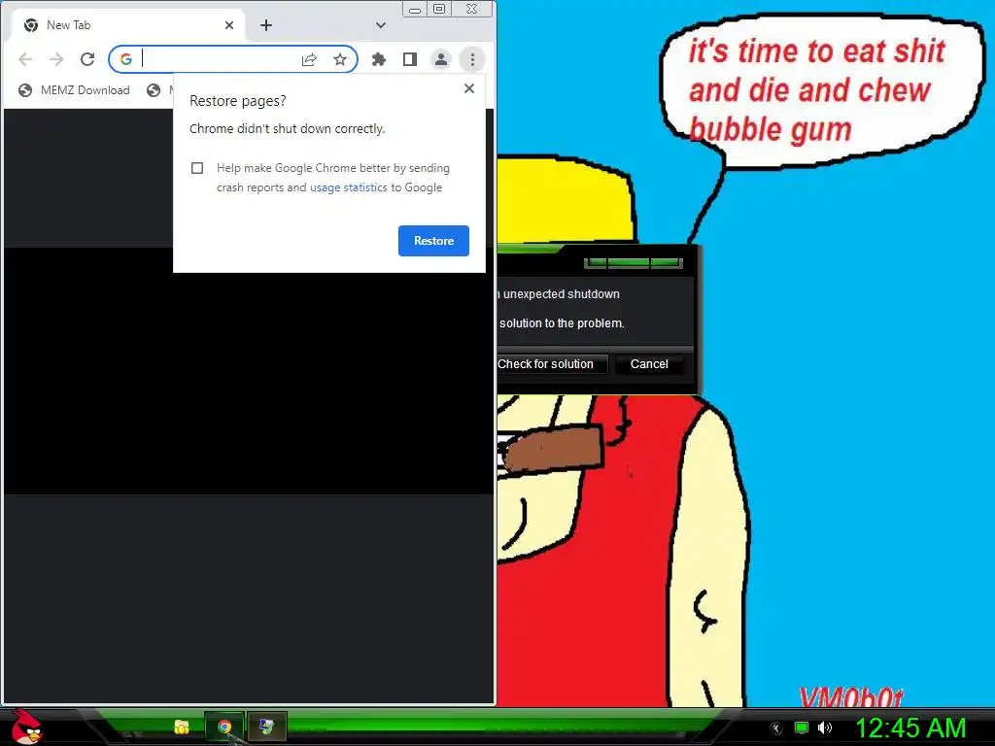Click the green progress bar in dialog

click(634, 262)
